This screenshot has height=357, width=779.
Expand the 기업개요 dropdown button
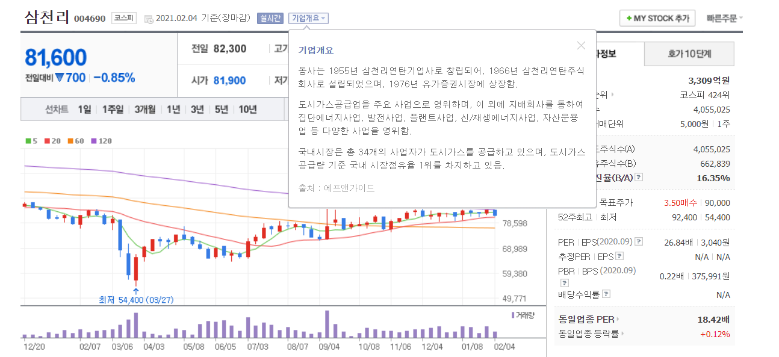click(x=308, y=19)
